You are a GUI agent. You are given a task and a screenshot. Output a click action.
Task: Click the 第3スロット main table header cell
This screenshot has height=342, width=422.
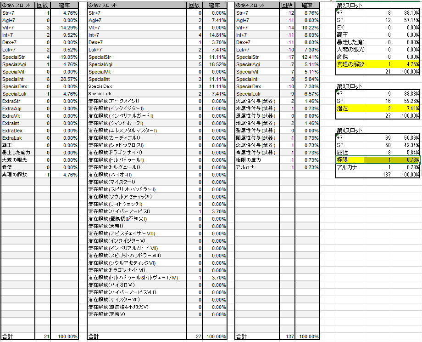(137, 5)
